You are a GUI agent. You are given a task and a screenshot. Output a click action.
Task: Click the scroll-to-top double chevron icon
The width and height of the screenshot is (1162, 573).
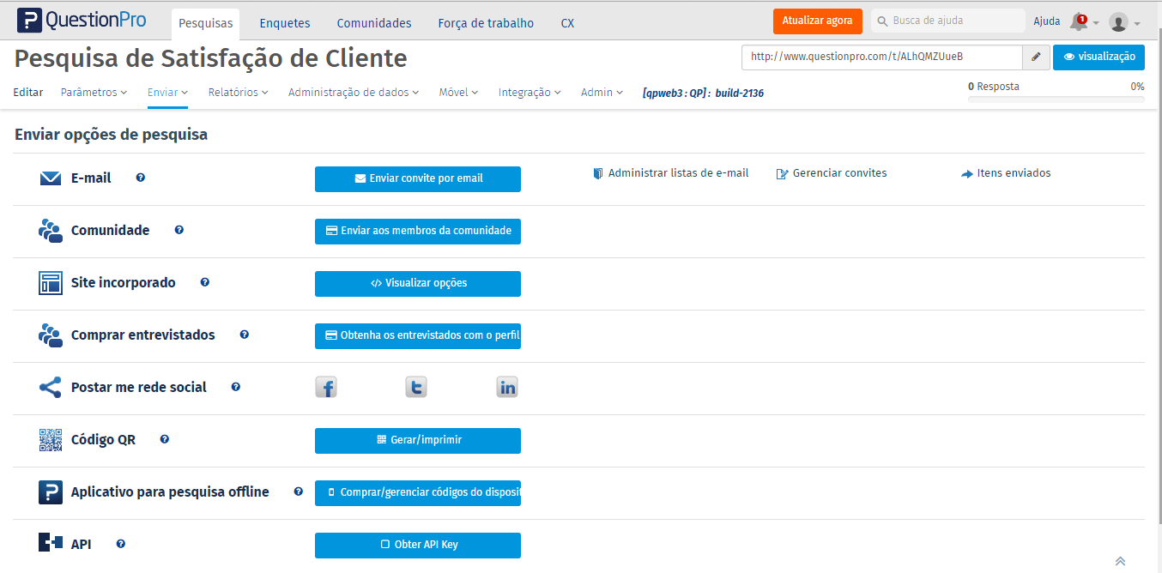tap(1120, 561)
